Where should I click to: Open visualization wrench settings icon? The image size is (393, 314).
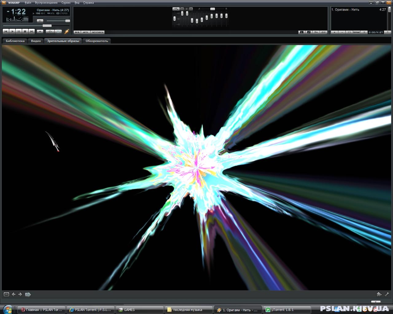(387, 294)
